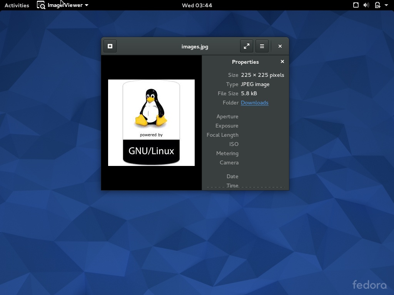
Task: Expand the system menu arrow at top right
Action: tap(386, 5)
